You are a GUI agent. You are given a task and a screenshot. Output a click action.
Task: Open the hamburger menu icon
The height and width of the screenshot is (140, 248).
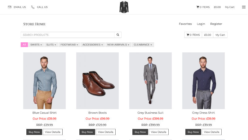(x=244, y=7)
